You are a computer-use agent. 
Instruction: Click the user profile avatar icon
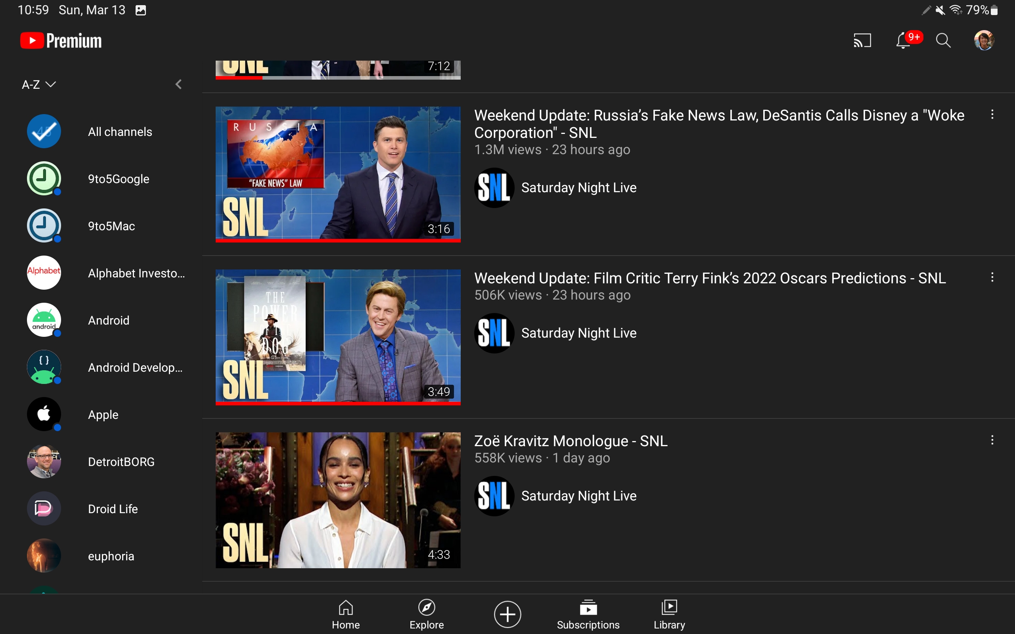984,40
